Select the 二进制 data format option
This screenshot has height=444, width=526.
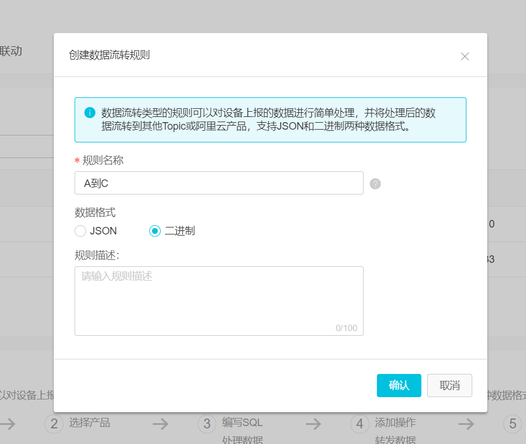(154, 230)
